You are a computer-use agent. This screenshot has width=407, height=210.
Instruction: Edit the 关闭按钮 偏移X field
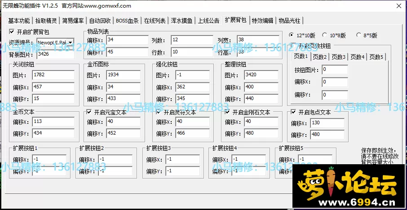(x=53, y=87)
